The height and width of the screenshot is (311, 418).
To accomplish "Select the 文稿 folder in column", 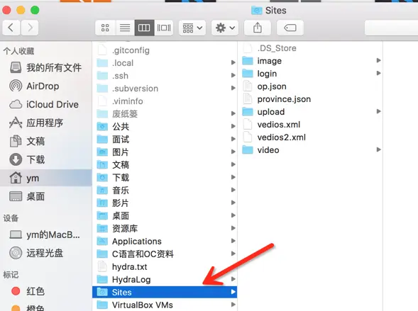I will [165, 164].
